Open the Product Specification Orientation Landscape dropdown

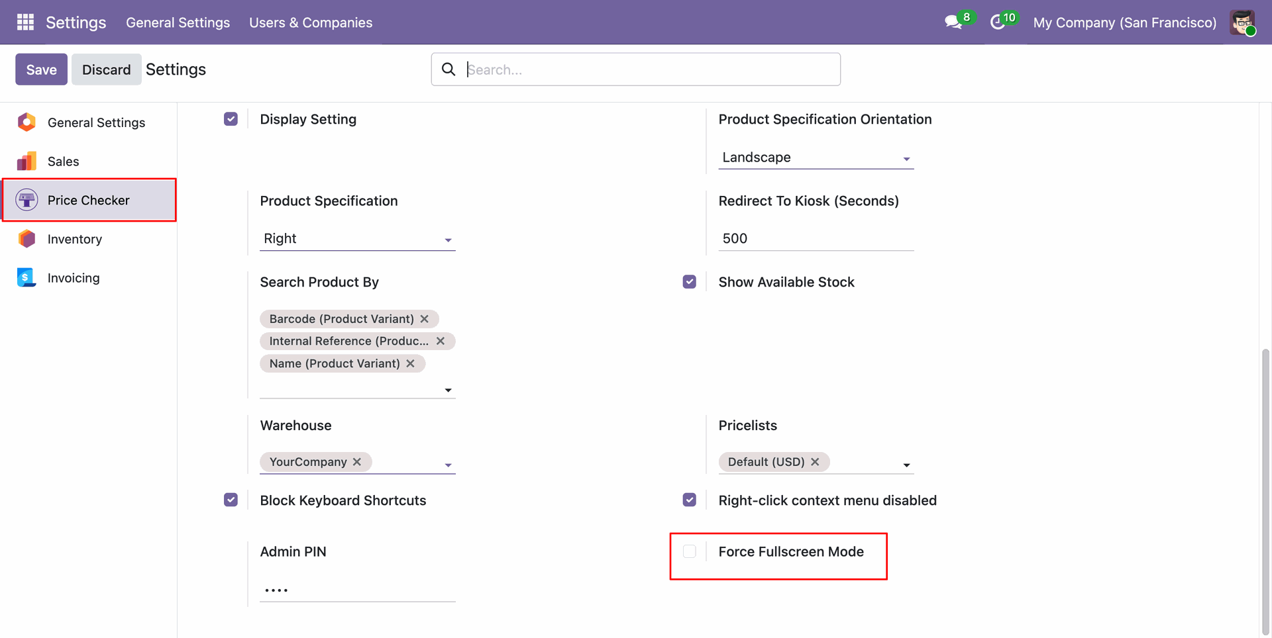816,158
